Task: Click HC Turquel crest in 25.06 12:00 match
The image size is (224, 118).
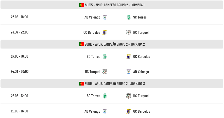Action: (x=129, y=96)
